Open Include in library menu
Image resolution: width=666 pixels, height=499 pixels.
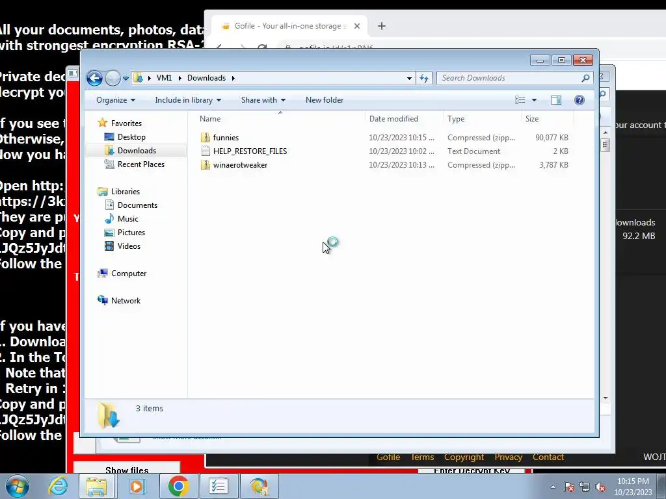tap(188, 100)
